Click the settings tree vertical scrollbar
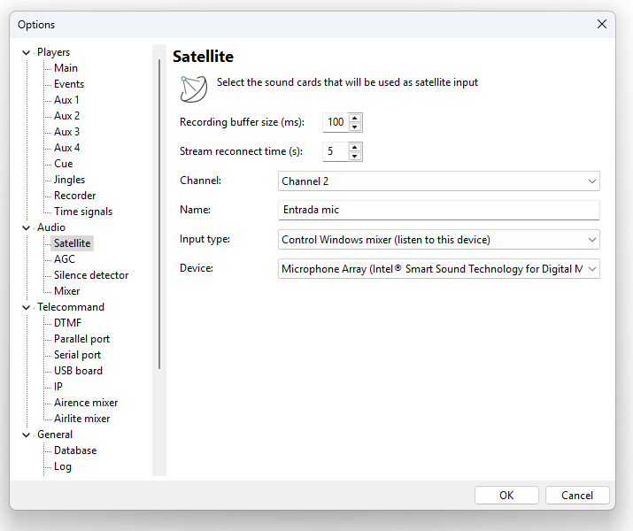The height and width of the screenshot is (531, 633). point(159,212)
